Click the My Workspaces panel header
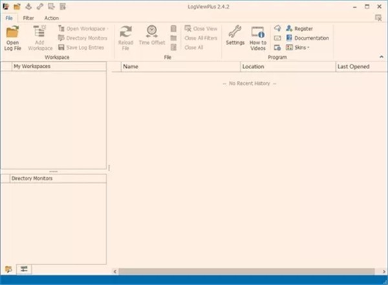388x285 pixels. point(59,67)
